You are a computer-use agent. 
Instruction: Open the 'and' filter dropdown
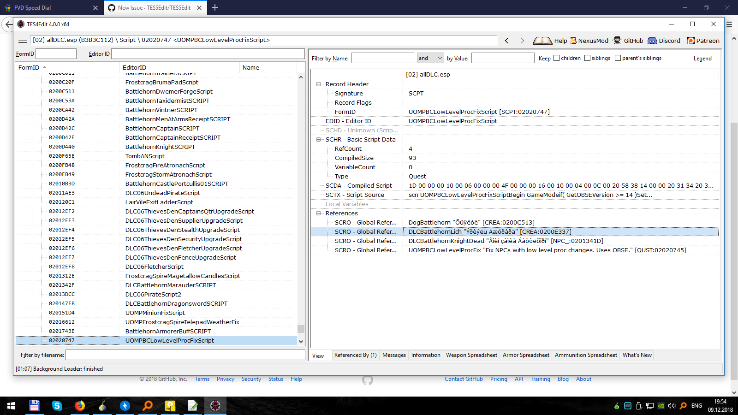tap(437, 58)
